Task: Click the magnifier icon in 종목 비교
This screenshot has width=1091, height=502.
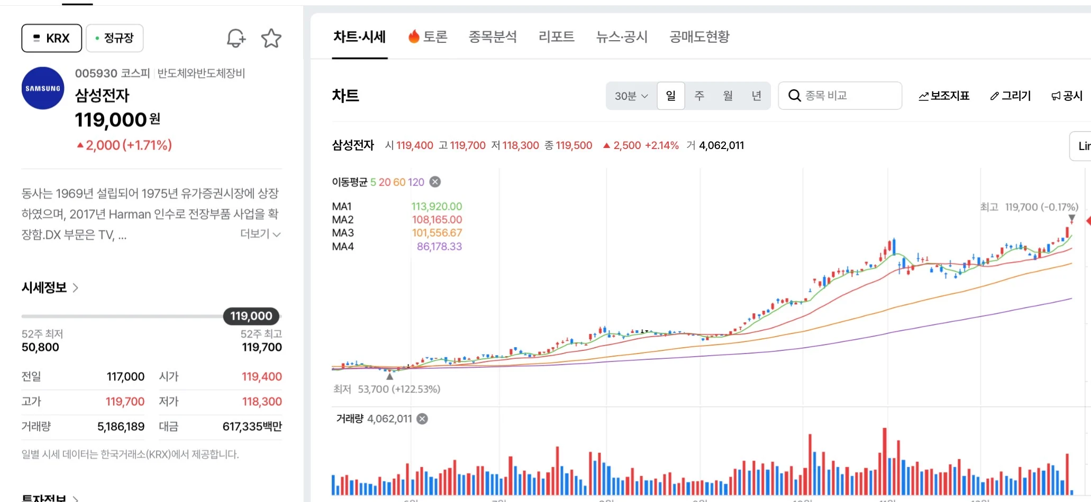Action: (794, 96)
